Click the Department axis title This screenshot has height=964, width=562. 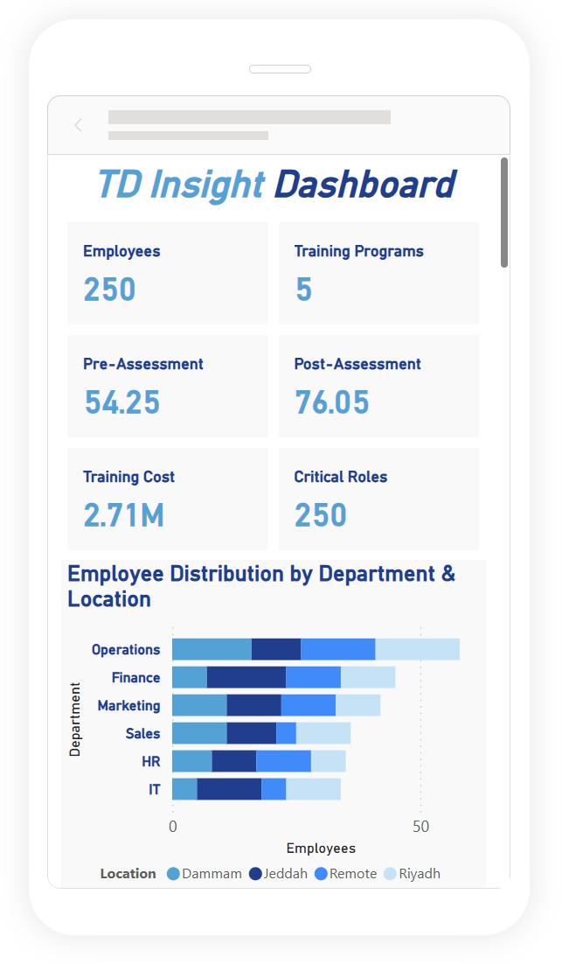click(75, 719)
